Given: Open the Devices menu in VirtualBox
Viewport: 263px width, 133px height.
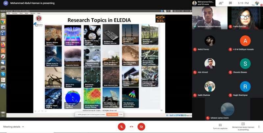Looking at the screenshot, I should click(33, 13).
